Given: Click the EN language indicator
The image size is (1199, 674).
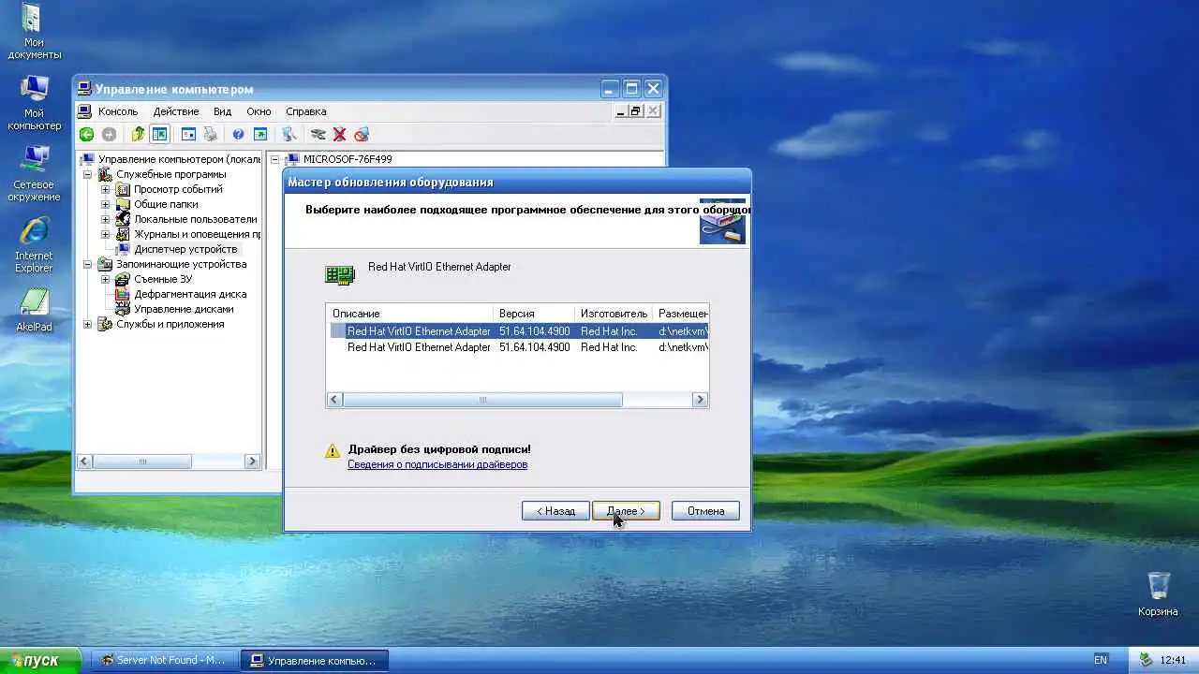Looking at the screenshot, I should click(x=1101, y=660).
